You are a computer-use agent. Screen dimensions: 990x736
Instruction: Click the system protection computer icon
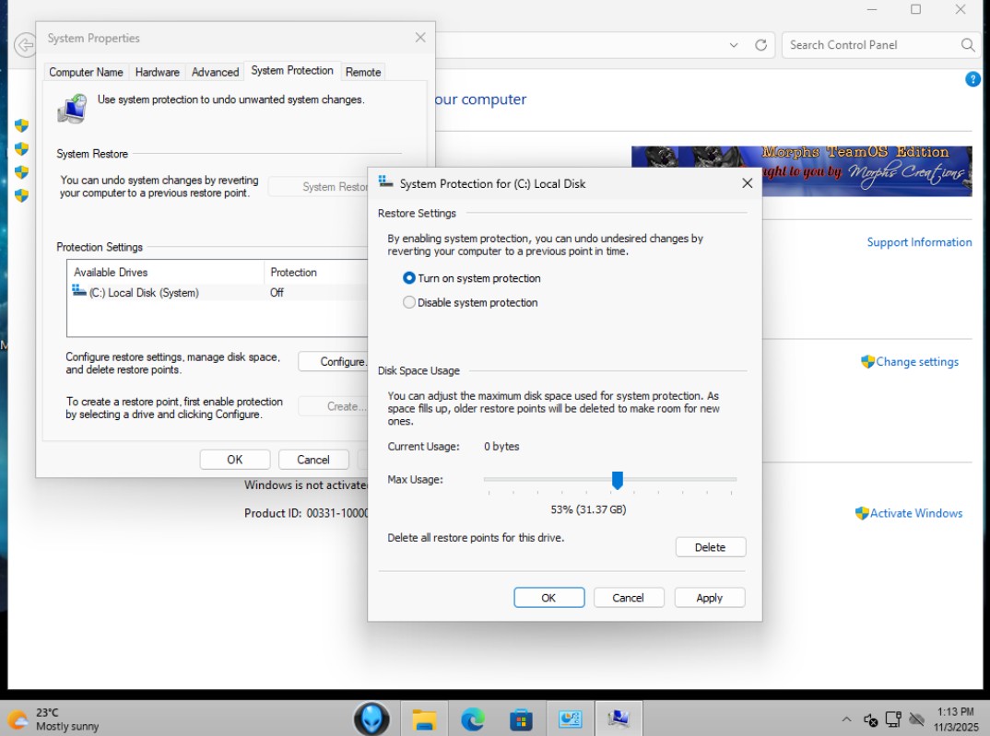(73, 109)
